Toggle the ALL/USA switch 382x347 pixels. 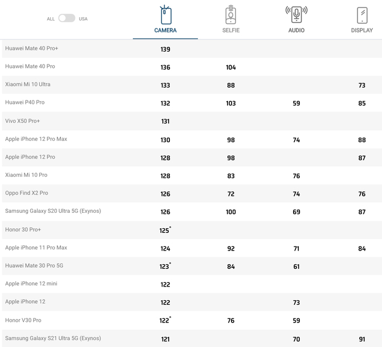coord(67,18)
